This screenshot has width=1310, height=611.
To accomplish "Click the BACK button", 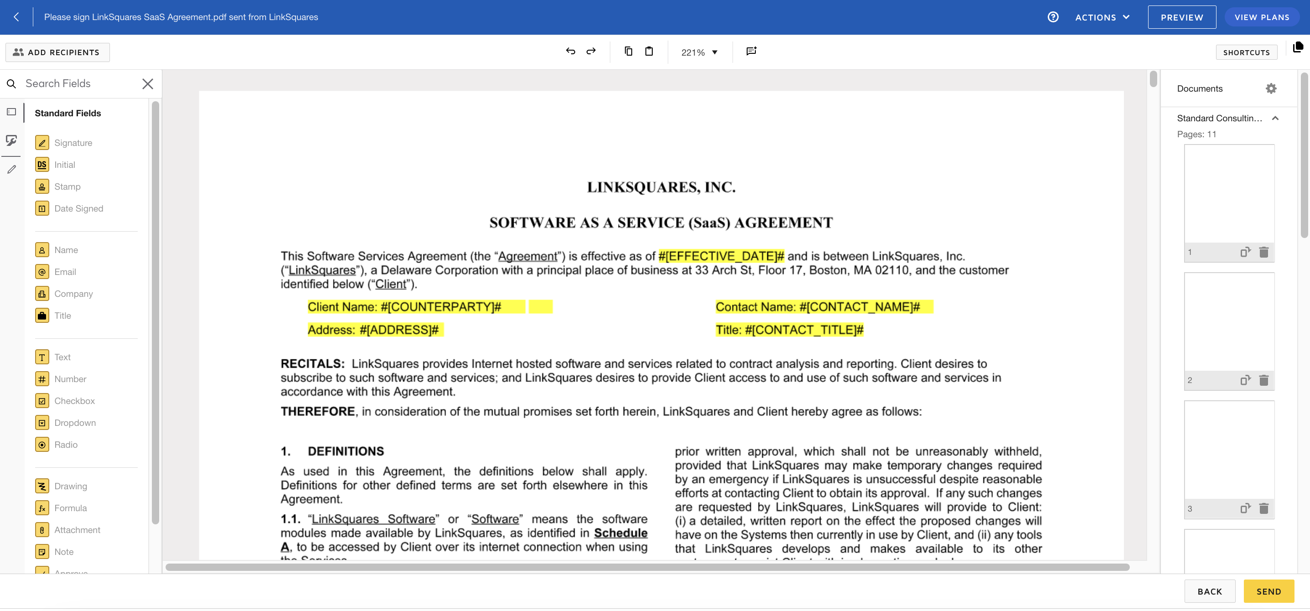I will (x=1209, y=591).
